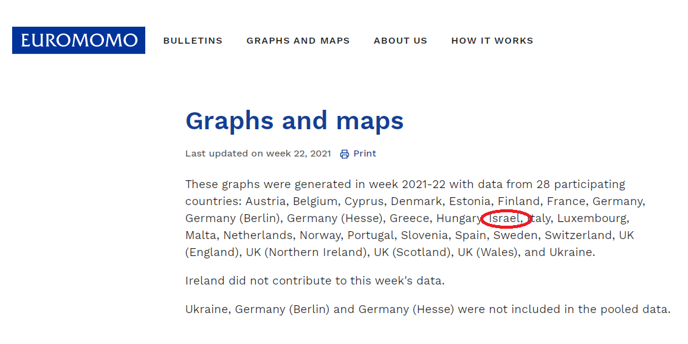The image size is (688, 344).
Task: Click the EUROMOMO logo
Action: click(78, 41)
